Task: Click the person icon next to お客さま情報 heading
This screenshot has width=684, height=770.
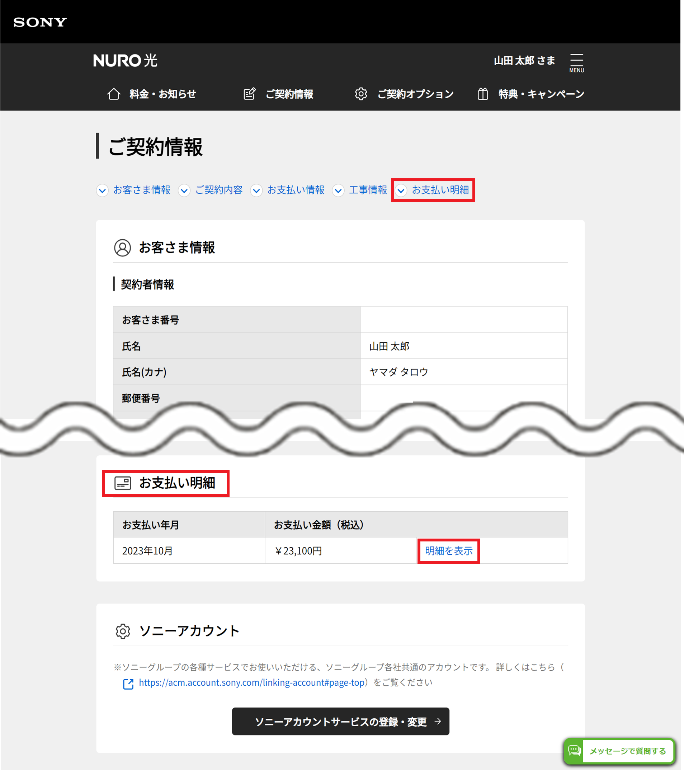Action: (x=122, y=248)
